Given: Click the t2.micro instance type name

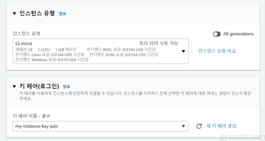Looking at the screenshot, I should [x=24, y=43].
